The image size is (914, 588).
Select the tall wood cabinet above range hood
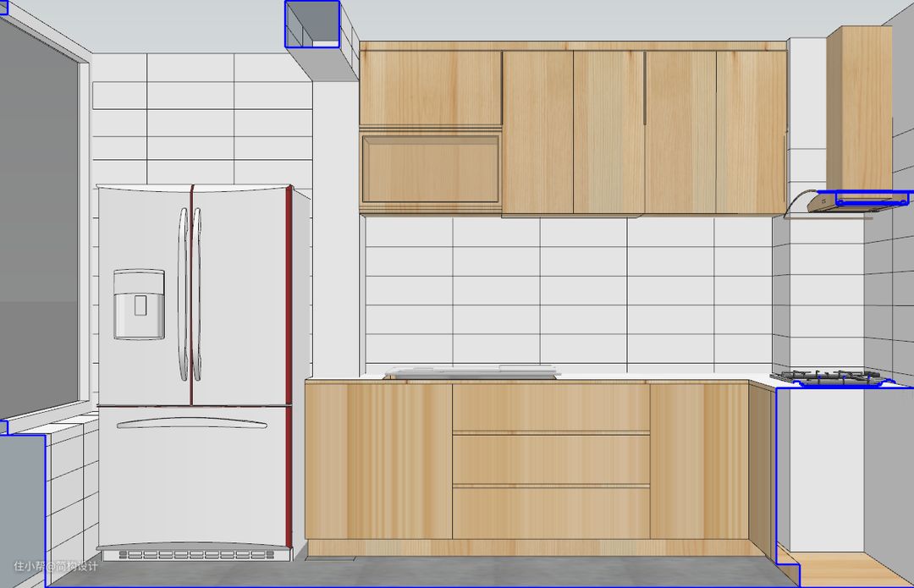click(859, 106)
